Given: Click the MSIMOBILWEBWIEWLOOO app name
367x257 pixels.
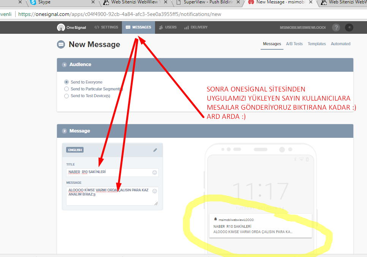Looking at the screenshot, I should pos(303,28).
